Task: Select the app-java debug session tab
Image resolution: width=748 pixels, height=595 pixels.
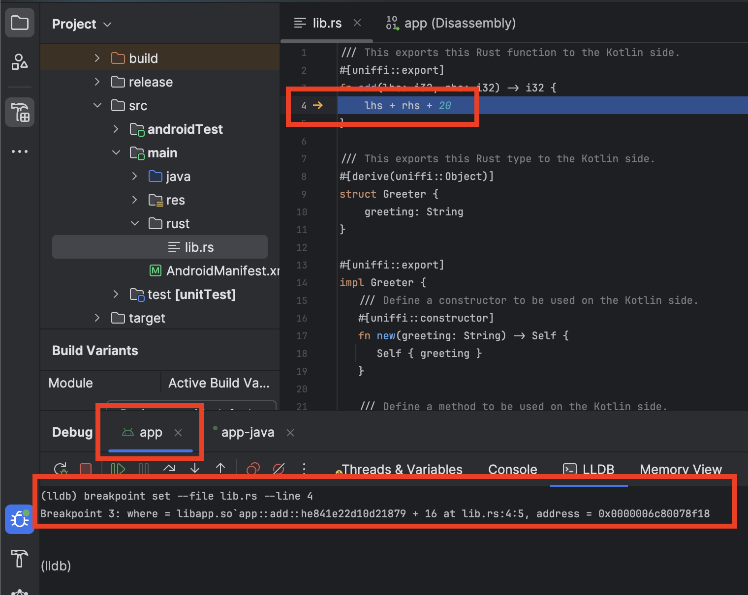Action: click(x=244, y=433)
